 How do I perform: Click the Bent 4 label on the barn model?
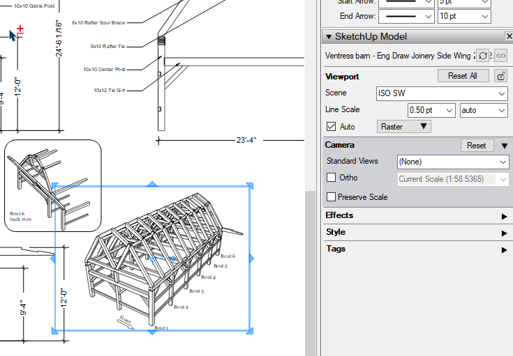pos(208,277)
